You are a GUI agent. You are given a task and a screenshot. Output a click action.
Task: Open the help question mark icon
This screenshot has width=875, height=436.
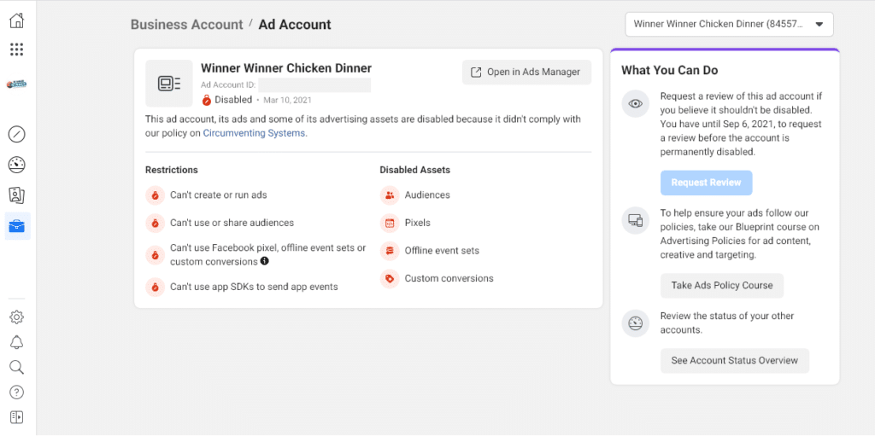(x=17, y=392)
